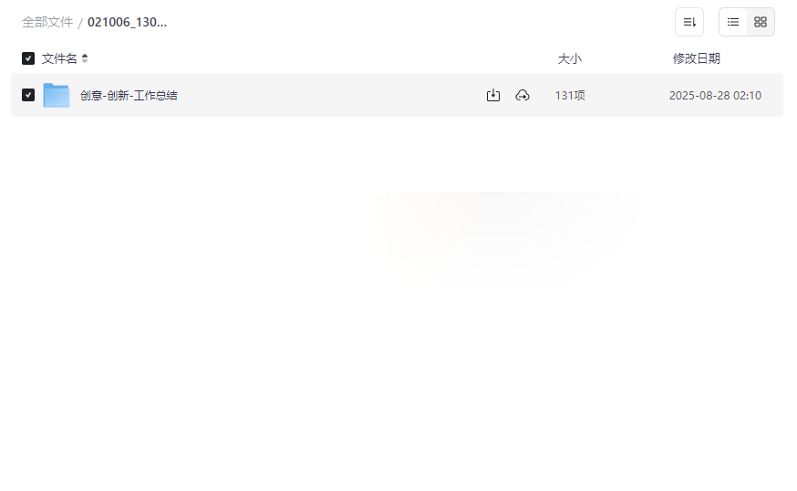Click the 021006_130... breadcrumb item

[127, 23]
